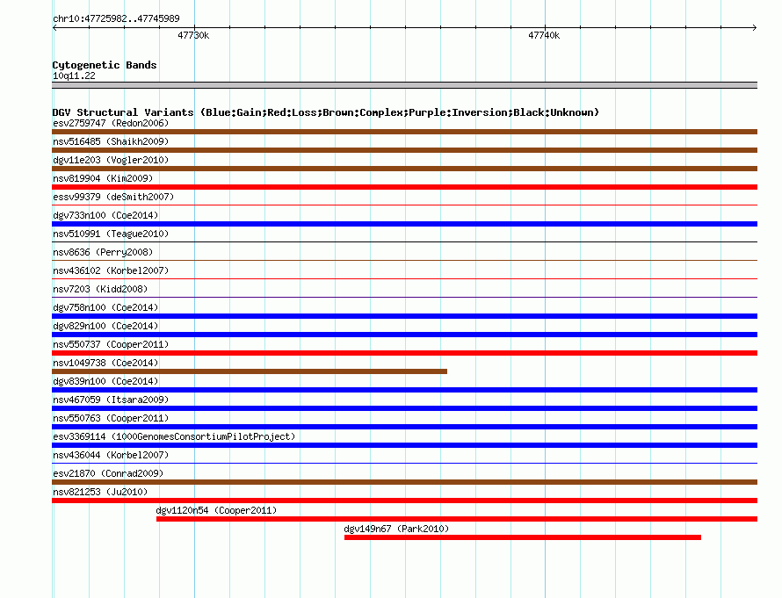782x598 pixels.
Task: Click the red bar under nsv550737
Action: 404,353
